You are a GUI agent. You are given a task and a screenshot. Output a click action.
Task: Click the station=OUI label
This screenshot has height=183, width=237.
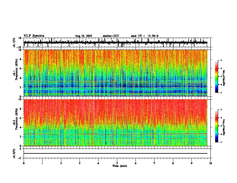point(111,36)
